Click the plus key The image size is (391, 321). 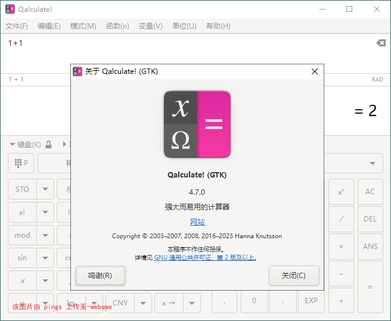tap(341, 301)
